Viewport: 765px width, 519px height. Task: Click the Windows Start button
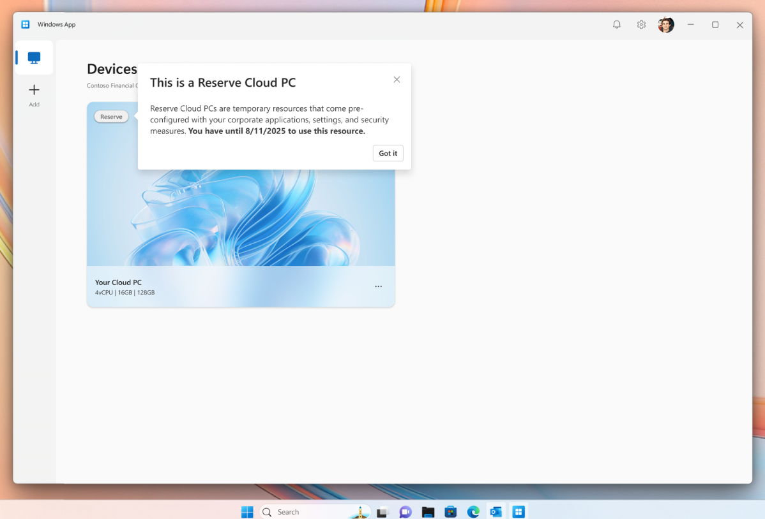tap(246, 511)
